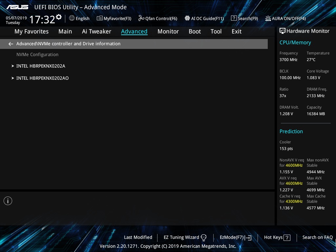Viewport: 336px width, 252px height.
Task: Click the 4944 MHz max nonAVX value
Action: click(315, 172)
